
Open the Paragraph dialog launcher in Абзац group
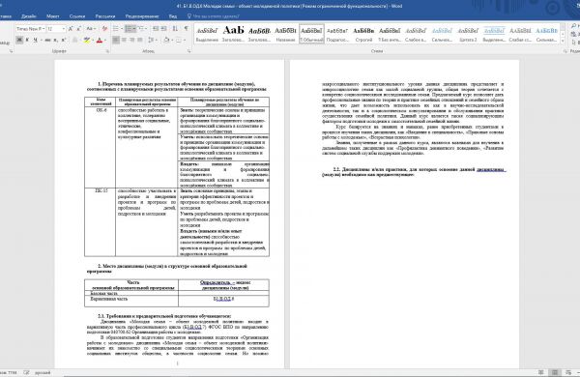pyautogui.click(x=189, y=51)
